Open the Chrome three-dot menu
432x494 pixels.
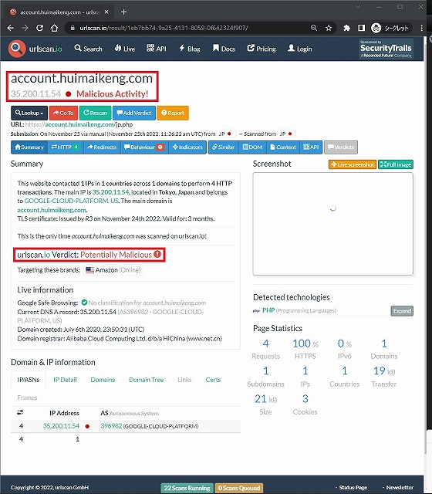pyautogui.click(x=422, y=28)
